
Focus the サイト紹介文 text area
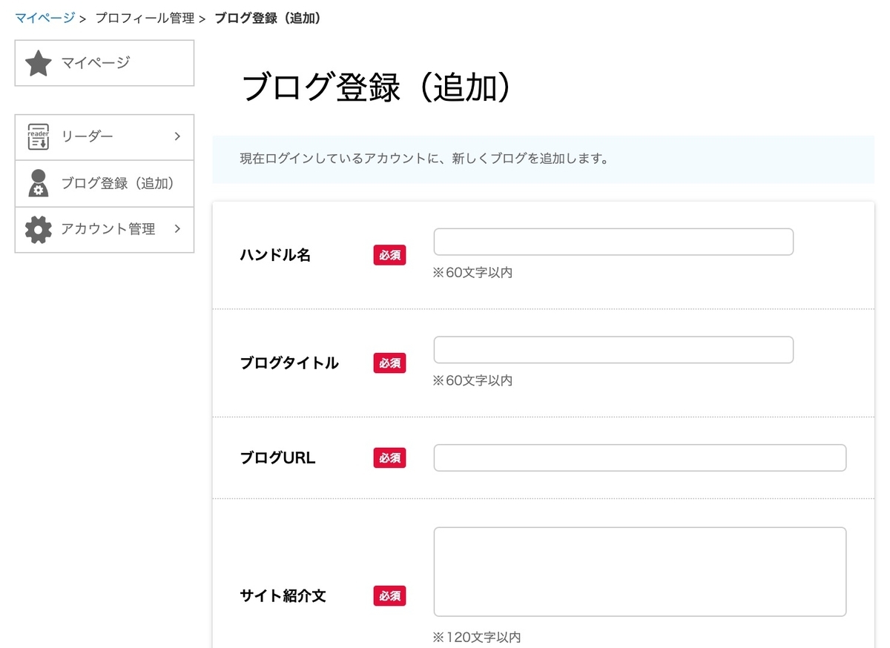(x=640, y=572)
